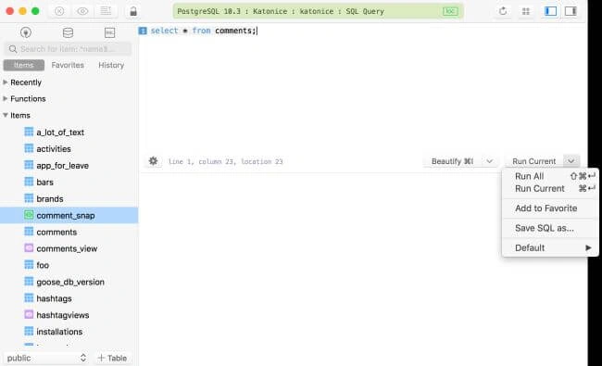Expand the Functions section

(x=6, y=99)
